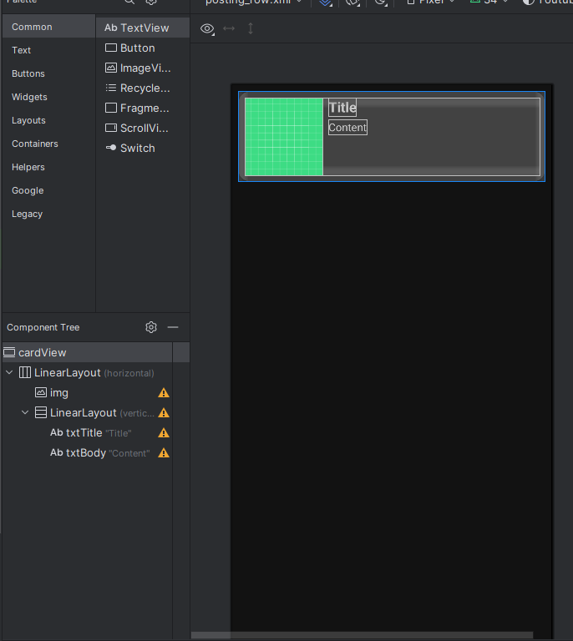This screenshot has width=573, height=641.
Task: Select the green image placeholder in preview
Action: (284, 137)
